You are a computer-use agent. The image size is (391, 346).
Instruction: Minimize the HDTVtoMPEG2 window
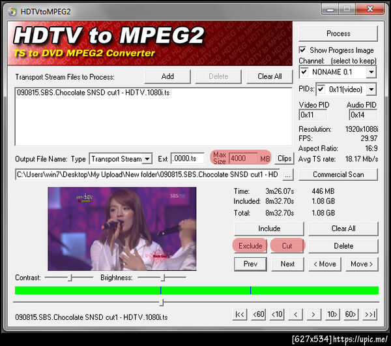click(330, 9)
